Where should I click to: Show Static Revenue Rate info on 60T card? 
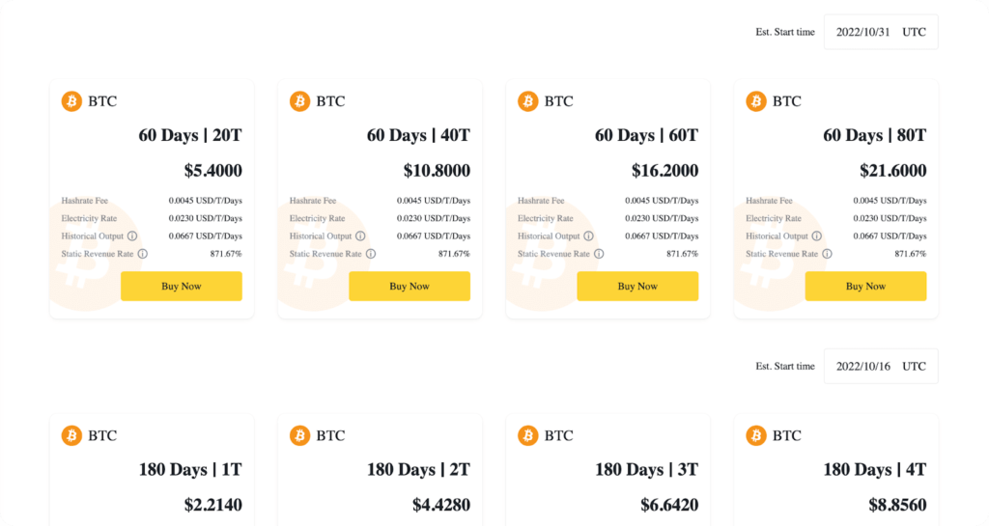[599, 254]
